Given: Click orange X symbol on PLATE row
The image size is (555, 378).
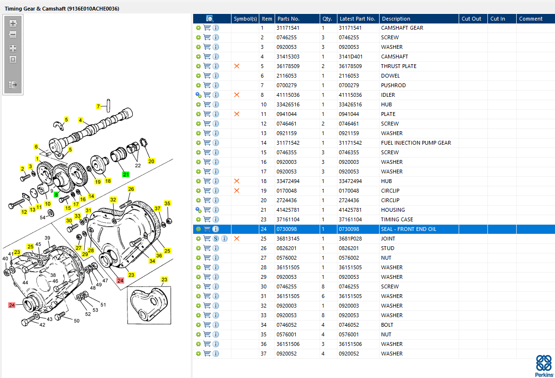Looking at the screenshot, I should [x=237, y=114].
